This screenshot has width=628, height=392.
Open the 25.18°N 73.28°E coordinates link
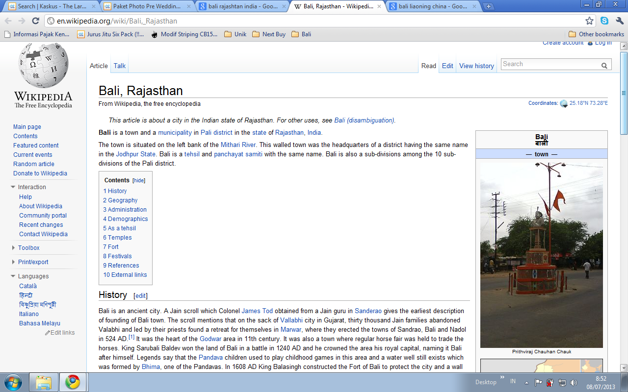pyautogui.click(x=589, y=103)
